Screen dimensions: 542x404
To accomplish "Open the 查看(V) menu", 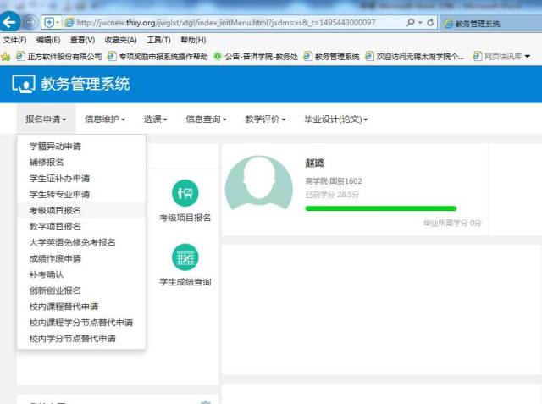I will 83,40.
